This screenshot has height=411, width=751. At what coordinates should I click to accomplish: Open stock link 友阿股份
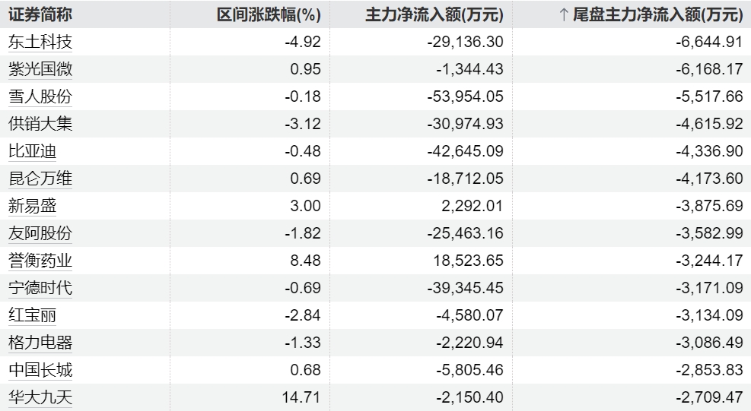[x=40, y=233]
